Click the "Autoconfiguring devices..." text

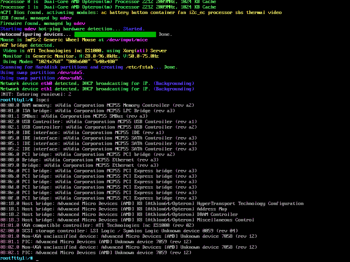coord(36,34)
